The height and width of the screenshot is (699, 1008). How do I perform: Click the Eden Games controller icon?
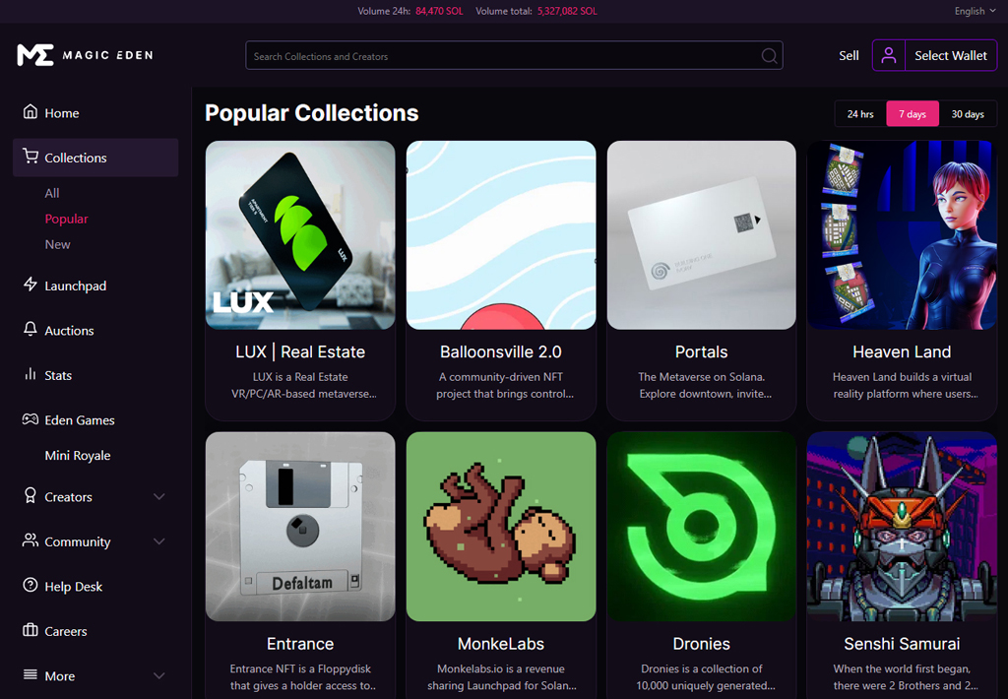pyautogui.click(x=31, y=419)
